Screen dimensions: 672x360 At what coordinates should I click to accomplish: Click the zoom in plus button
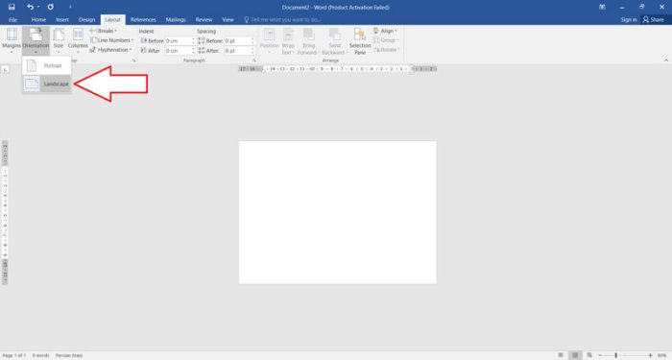coord(650,355)
